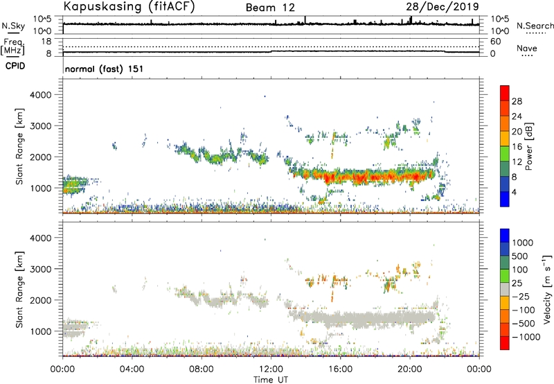
Task: Click the CPID label
Action: 15,66
